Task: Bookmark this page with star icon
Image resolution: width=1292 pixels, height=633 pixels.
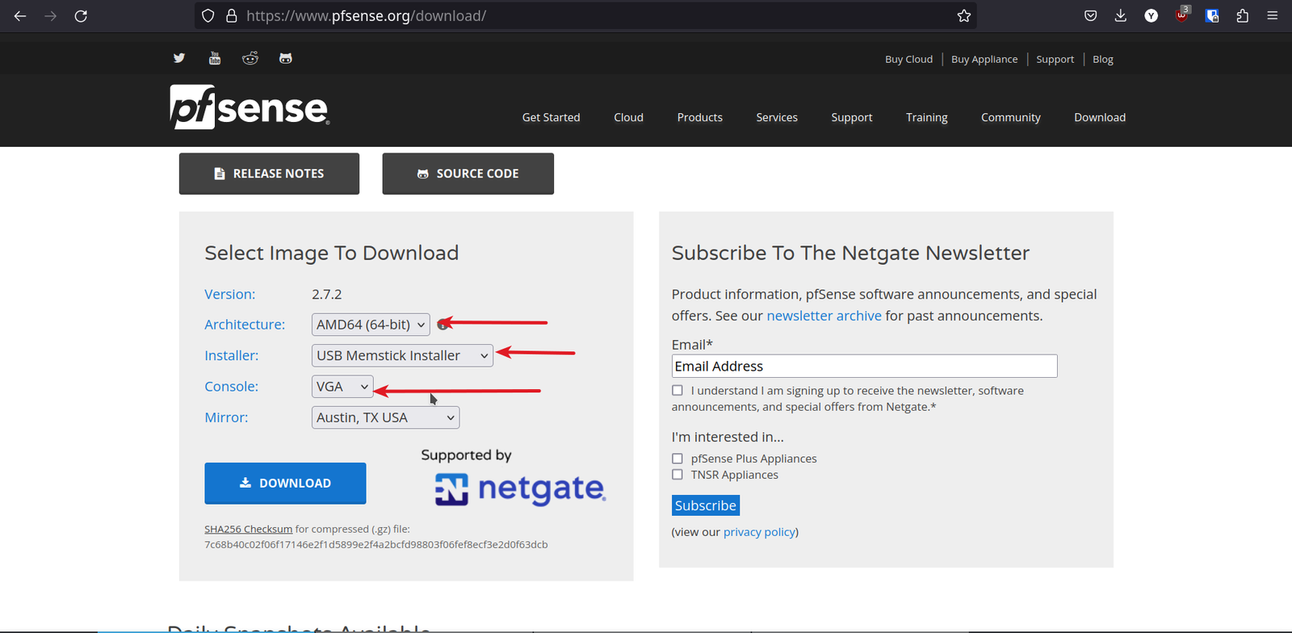Action: [x=963, y=16]
